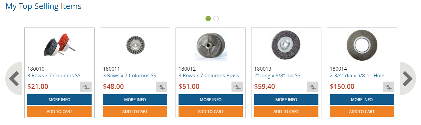Open 3 Rows x 7 Columns Brass link

pos(209,76)
